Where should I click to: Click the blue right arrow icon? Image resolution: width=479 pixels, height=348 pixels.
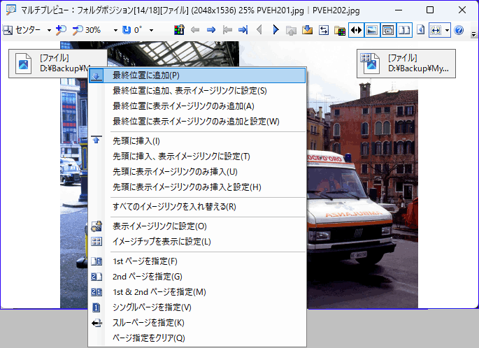[211, 30]
